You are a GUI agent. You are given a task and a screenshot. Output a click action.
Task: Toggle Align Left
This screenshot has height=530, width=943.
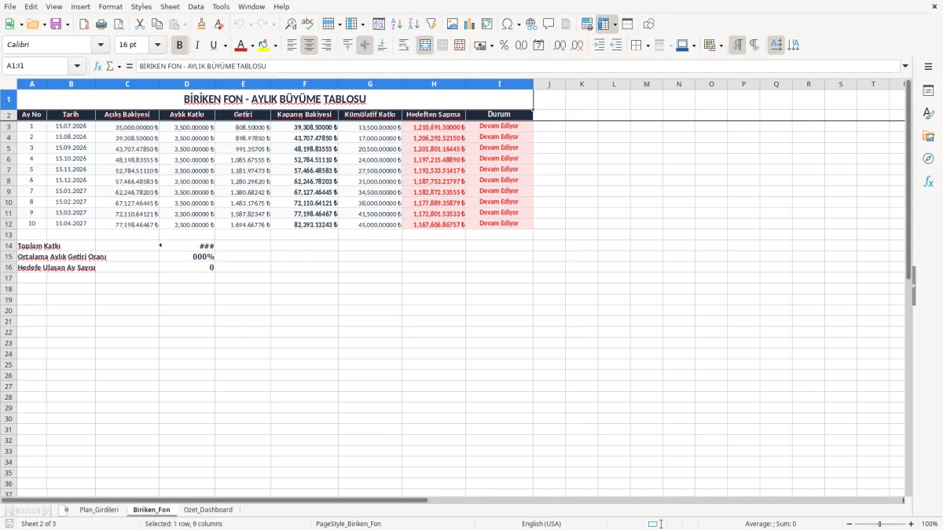pos(292,46)
